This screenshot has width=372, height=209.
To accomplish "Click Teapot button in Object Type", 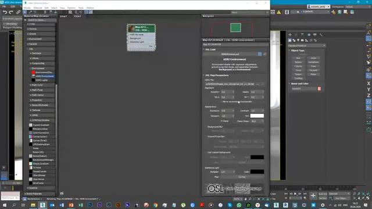I will pyautogui.click(x=298, y=74).
